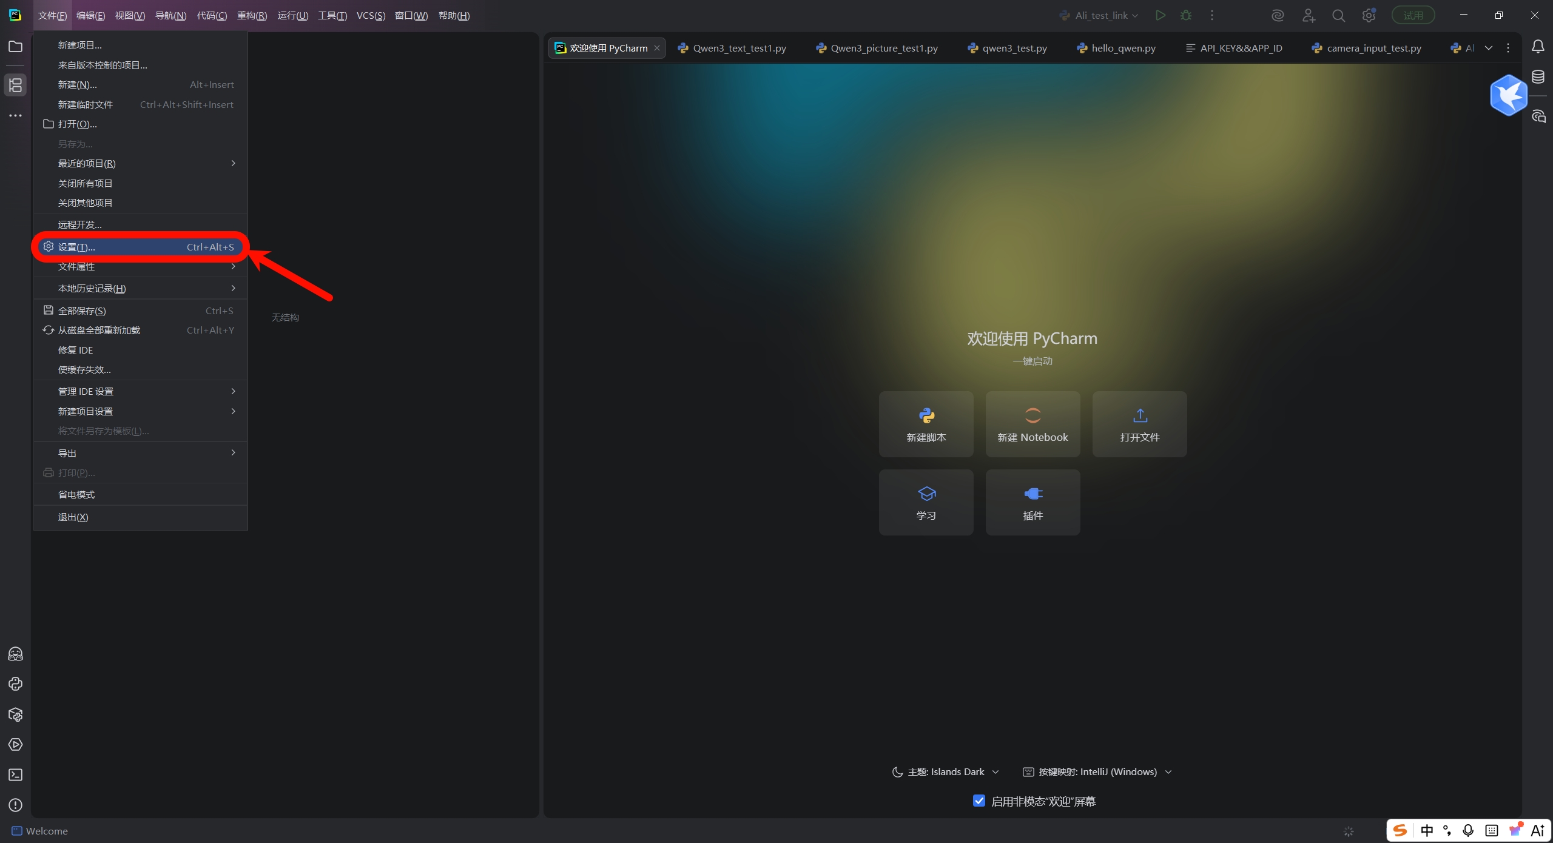The width and height of the screenshot is (1553, 843).
Task: Click the 插件 card button
Action: point(1033,502)
